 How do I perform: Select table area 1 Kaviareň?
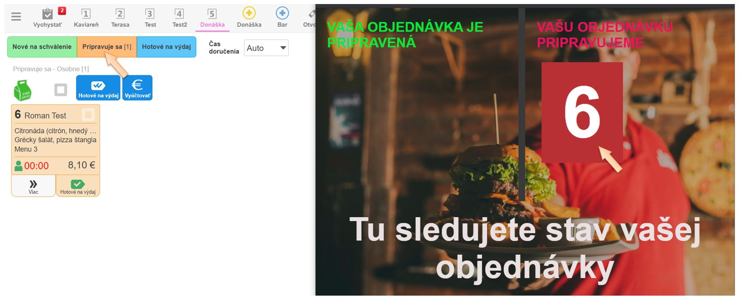pyautogui.click(x=86, y=18)
